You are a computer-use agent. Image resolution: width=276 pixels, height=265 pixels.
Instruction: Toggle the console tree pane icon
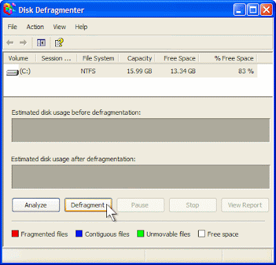[x=41, y=43]
